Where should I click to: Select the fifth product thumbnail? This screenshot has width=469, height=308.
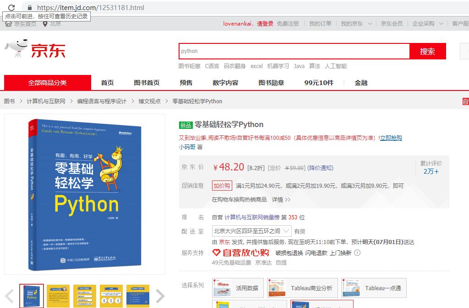pos(137,296)
